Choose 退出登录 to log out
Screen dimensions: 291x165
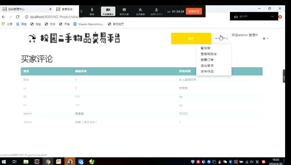tap(207, 66)
